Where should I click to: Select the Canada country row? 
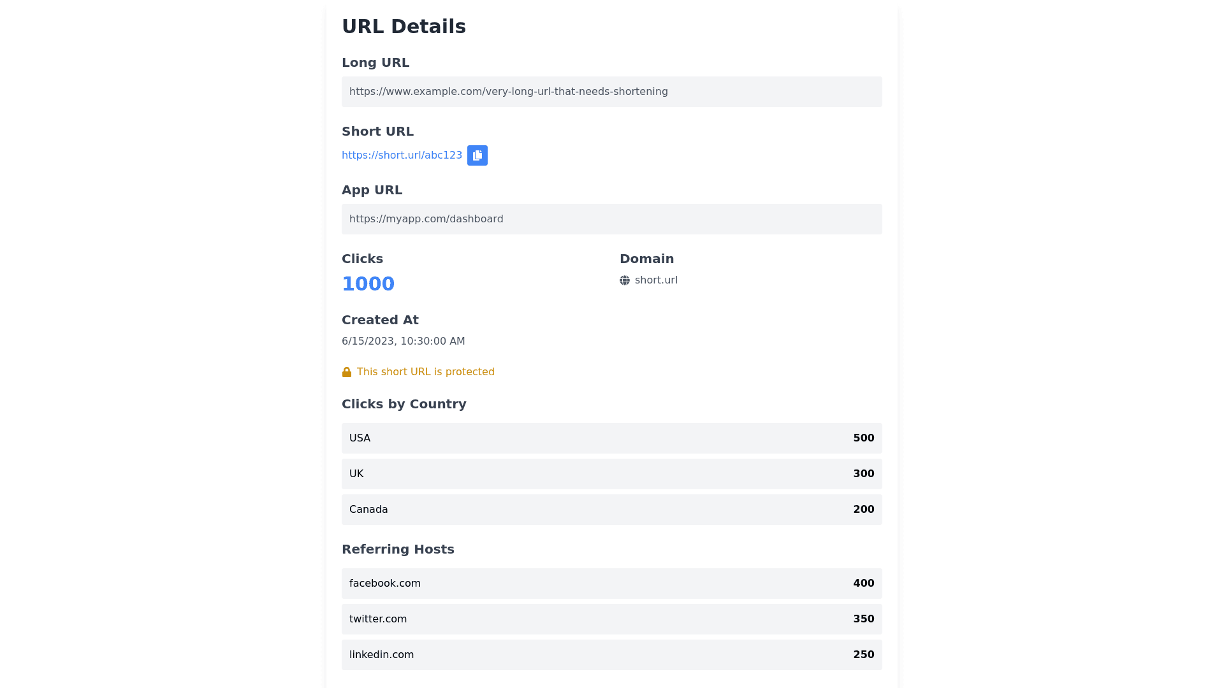tap(611, 510)
